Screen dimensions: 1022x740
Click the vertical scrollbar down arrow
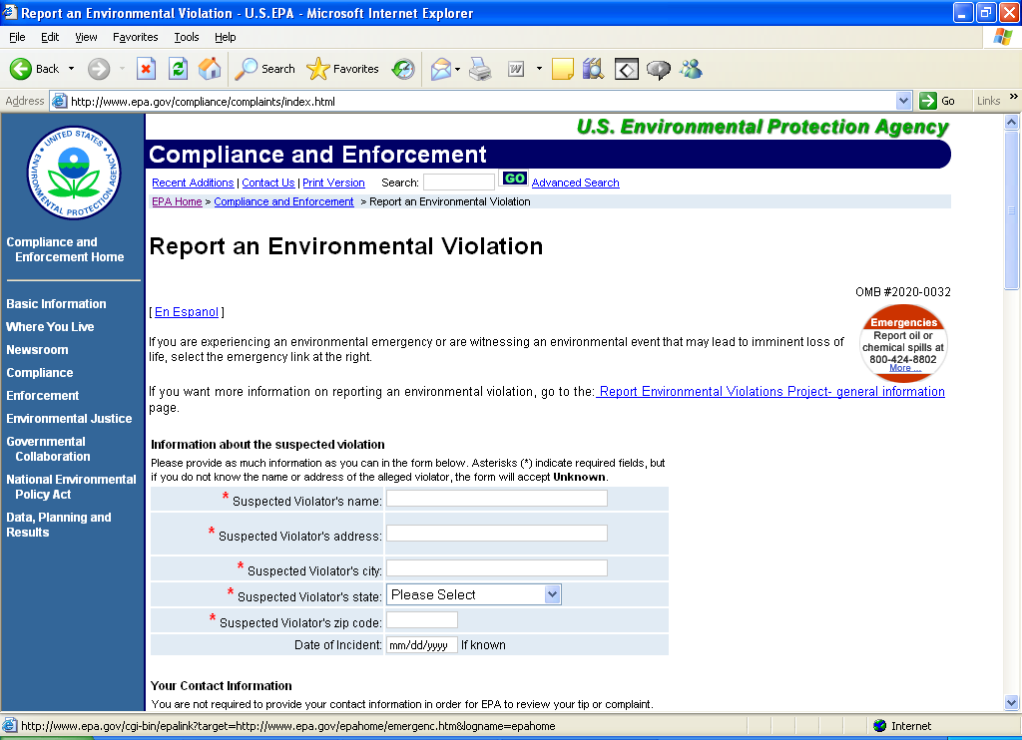(1012, 703)
